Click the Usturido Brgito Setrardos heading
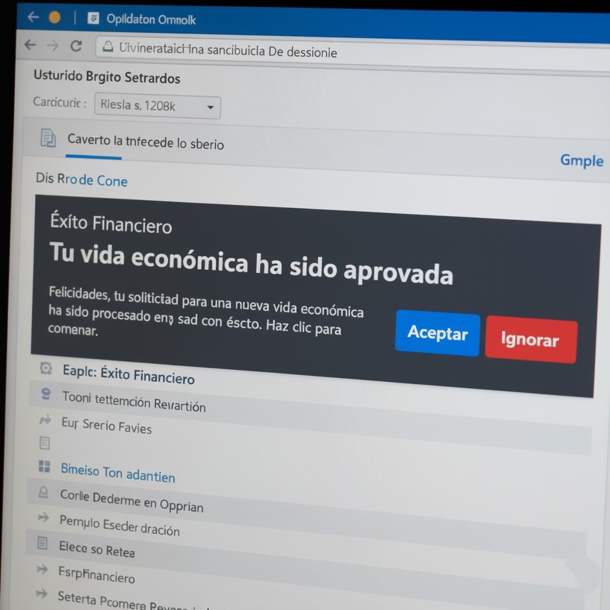Viewport: 610px width, 610px height. (x=107, y=77)
